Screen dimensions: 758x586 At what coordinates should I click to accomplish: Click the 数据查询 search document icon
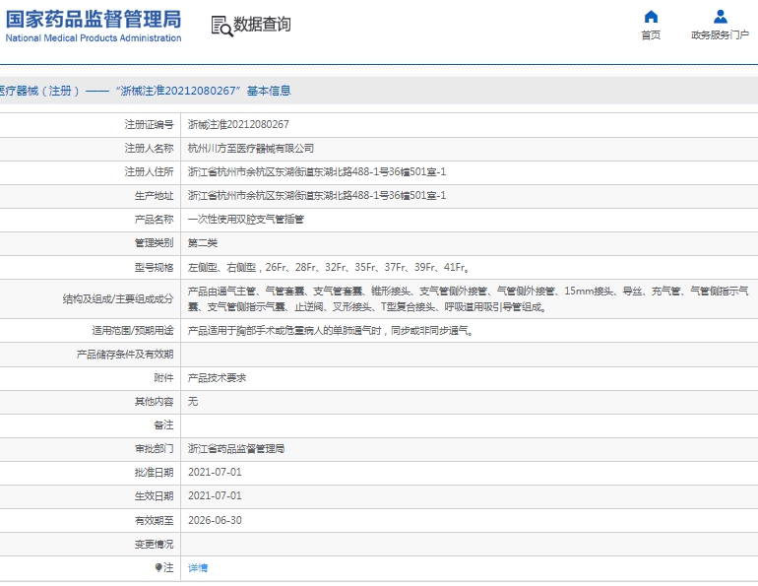[x=221, y=27]
